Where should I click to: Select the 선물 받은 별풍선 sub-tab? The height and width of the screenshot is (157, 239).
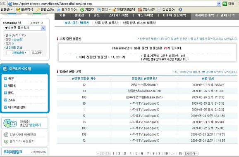(x=106, y=23)
